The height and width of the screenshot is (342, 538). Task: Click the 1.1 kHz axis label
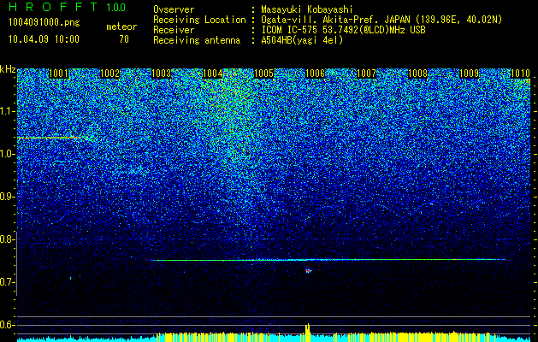tap(6, 111)
